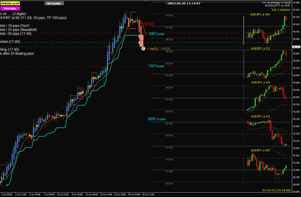Click the WEEK 10 EMA label
Screen dimensions: 301x197
point(157,119)
